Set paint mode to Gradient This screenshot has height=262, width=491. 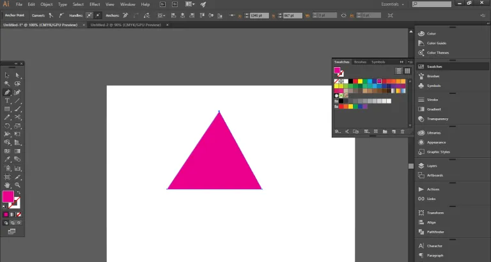click(12, 215)
